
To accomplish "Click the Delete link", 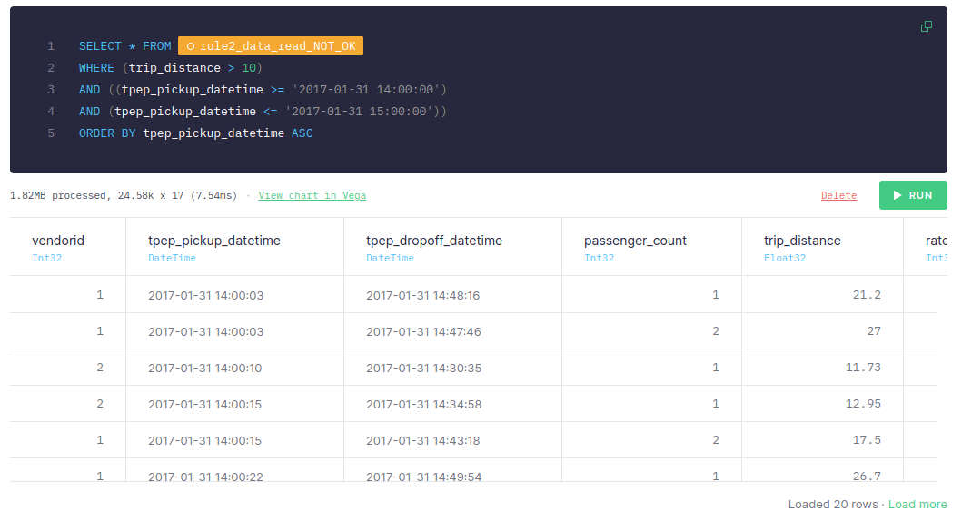I will pyautogui.click(x=838, y=195).
